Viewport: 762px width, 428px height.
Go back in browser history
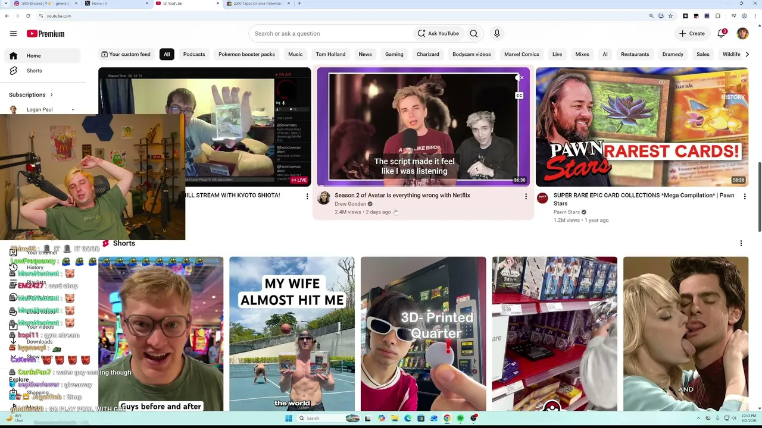pyautogui.click(x=7, y=16)
